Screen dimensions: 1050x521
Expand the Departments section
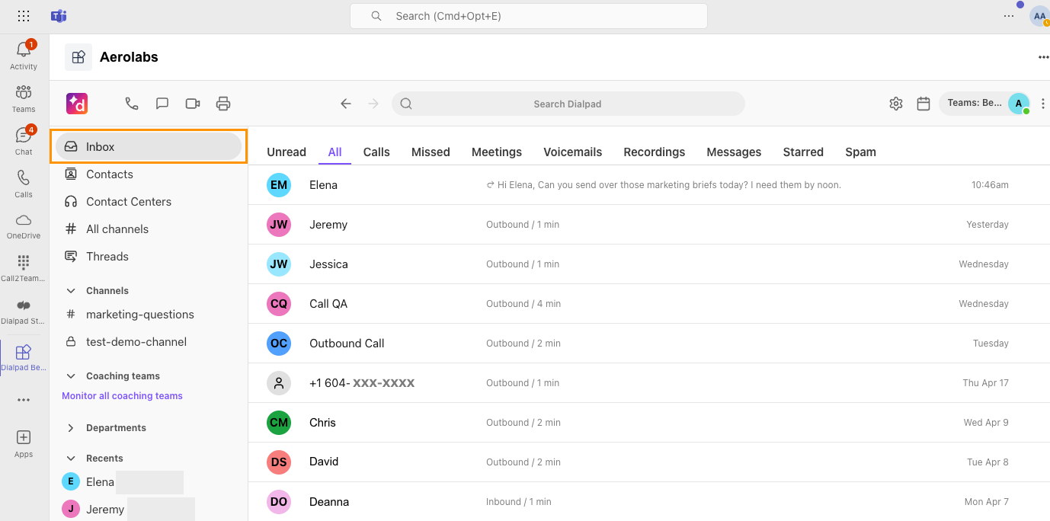71,428
